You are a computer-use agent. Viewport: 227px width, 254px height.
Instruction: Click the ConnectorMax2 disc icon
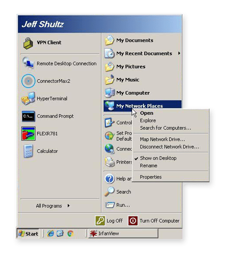(28, 81)
